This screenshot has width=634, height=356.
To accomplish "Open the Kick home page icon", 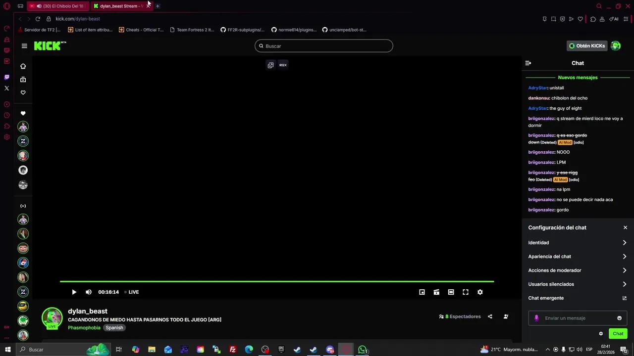I will click(23, 66).
